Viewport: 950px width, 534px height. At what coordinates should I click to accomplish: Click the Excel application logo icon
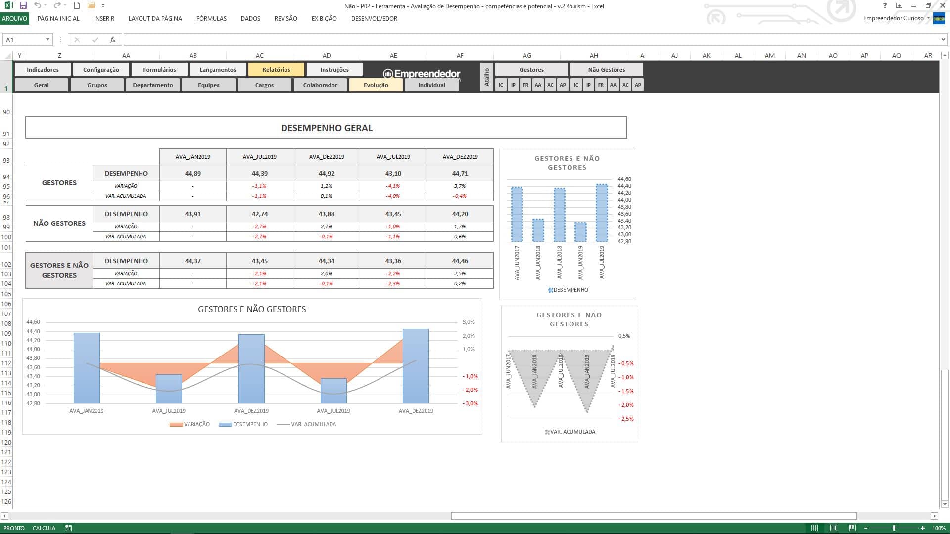pyautogui.click(x=8, y=6)
